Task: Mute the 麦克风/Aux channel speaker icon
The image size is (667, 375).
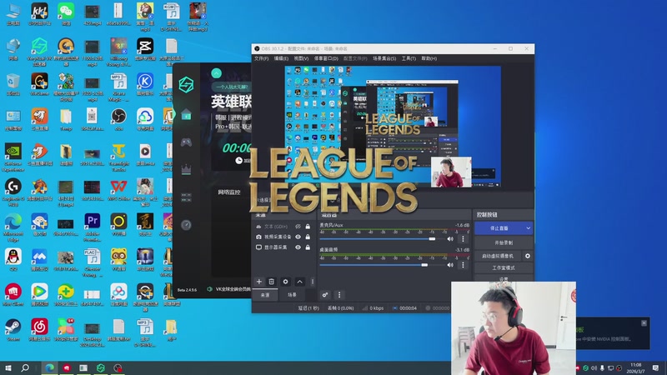Action: [450, 239]
